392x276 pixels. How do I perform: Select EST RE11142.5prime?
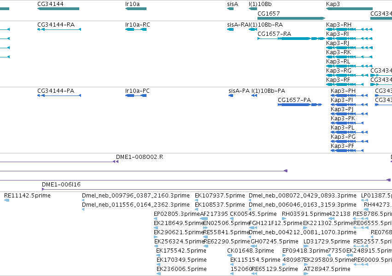(x=7, y=200)
